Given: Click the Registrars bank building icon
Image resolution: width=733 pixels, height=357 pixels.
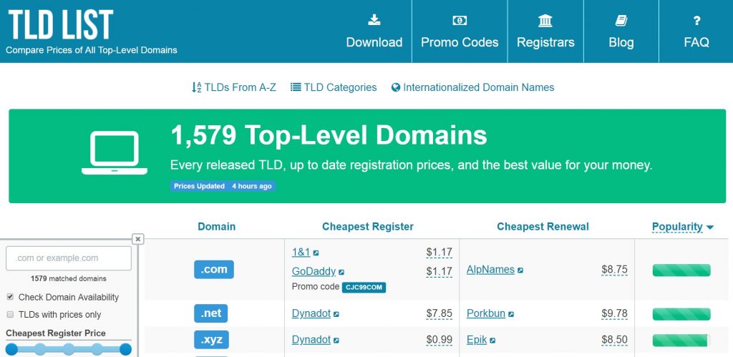Looking at the screenshot, I should tap(545, 20).
